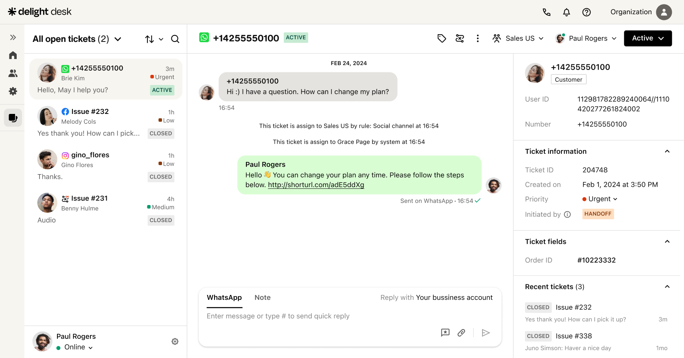The height and width of the screenshot is (358, 684).
Task: Go to Home in the sidebar
Action: click(13, 55)
